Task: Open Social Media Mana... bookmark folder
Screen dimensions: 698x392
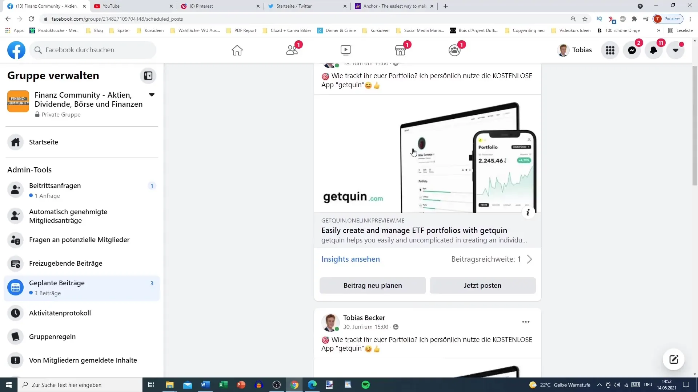Action: [x=420, y=30]
